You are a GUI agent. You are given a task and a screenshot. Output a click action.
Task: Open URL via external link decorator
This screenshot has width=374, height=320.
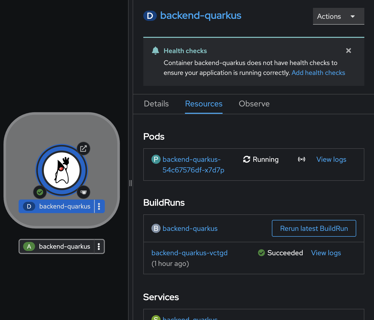84,149
